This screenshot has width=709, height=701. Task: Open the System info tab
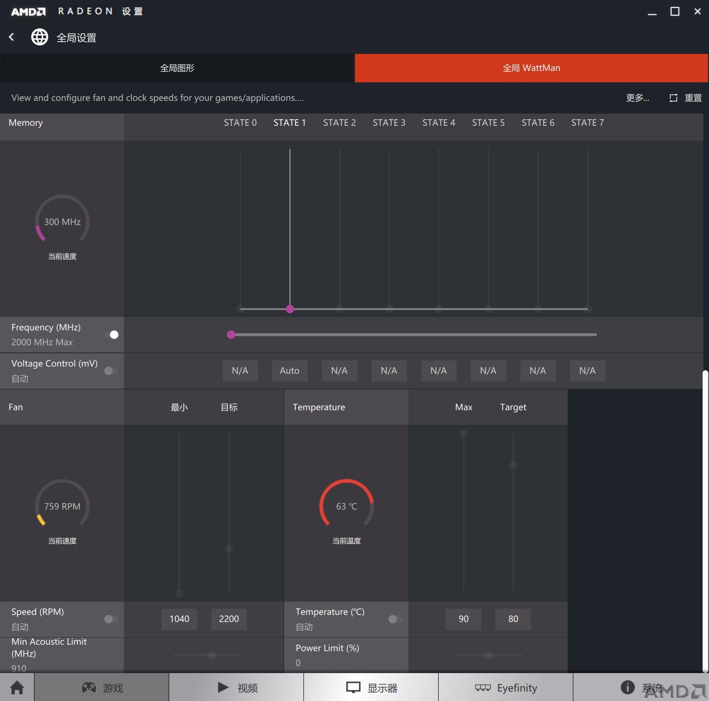[x=641, y=687]
